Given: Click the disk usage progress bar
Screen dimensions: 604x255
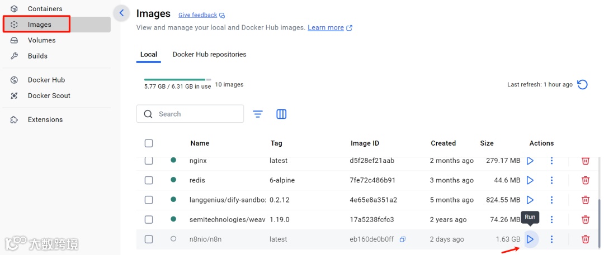Looking at the screenshot, I should [x=177, y=80].
